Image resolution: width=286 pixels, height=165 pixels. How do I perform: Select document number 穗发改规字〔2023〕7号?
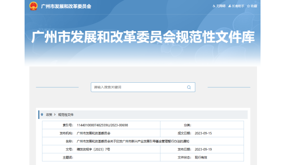[x=93, y=149]
